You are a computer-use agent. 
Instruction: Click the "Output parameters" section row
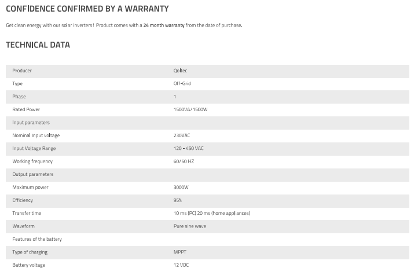pos(32,174)
